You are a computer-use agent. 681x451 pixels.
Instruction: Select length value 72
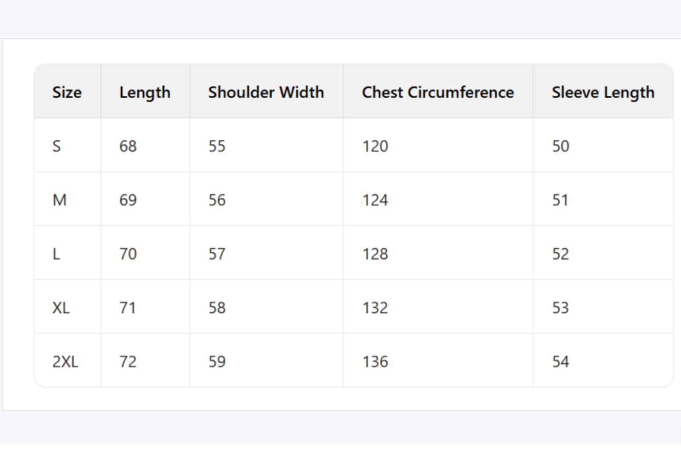click(x=128, y=362)
